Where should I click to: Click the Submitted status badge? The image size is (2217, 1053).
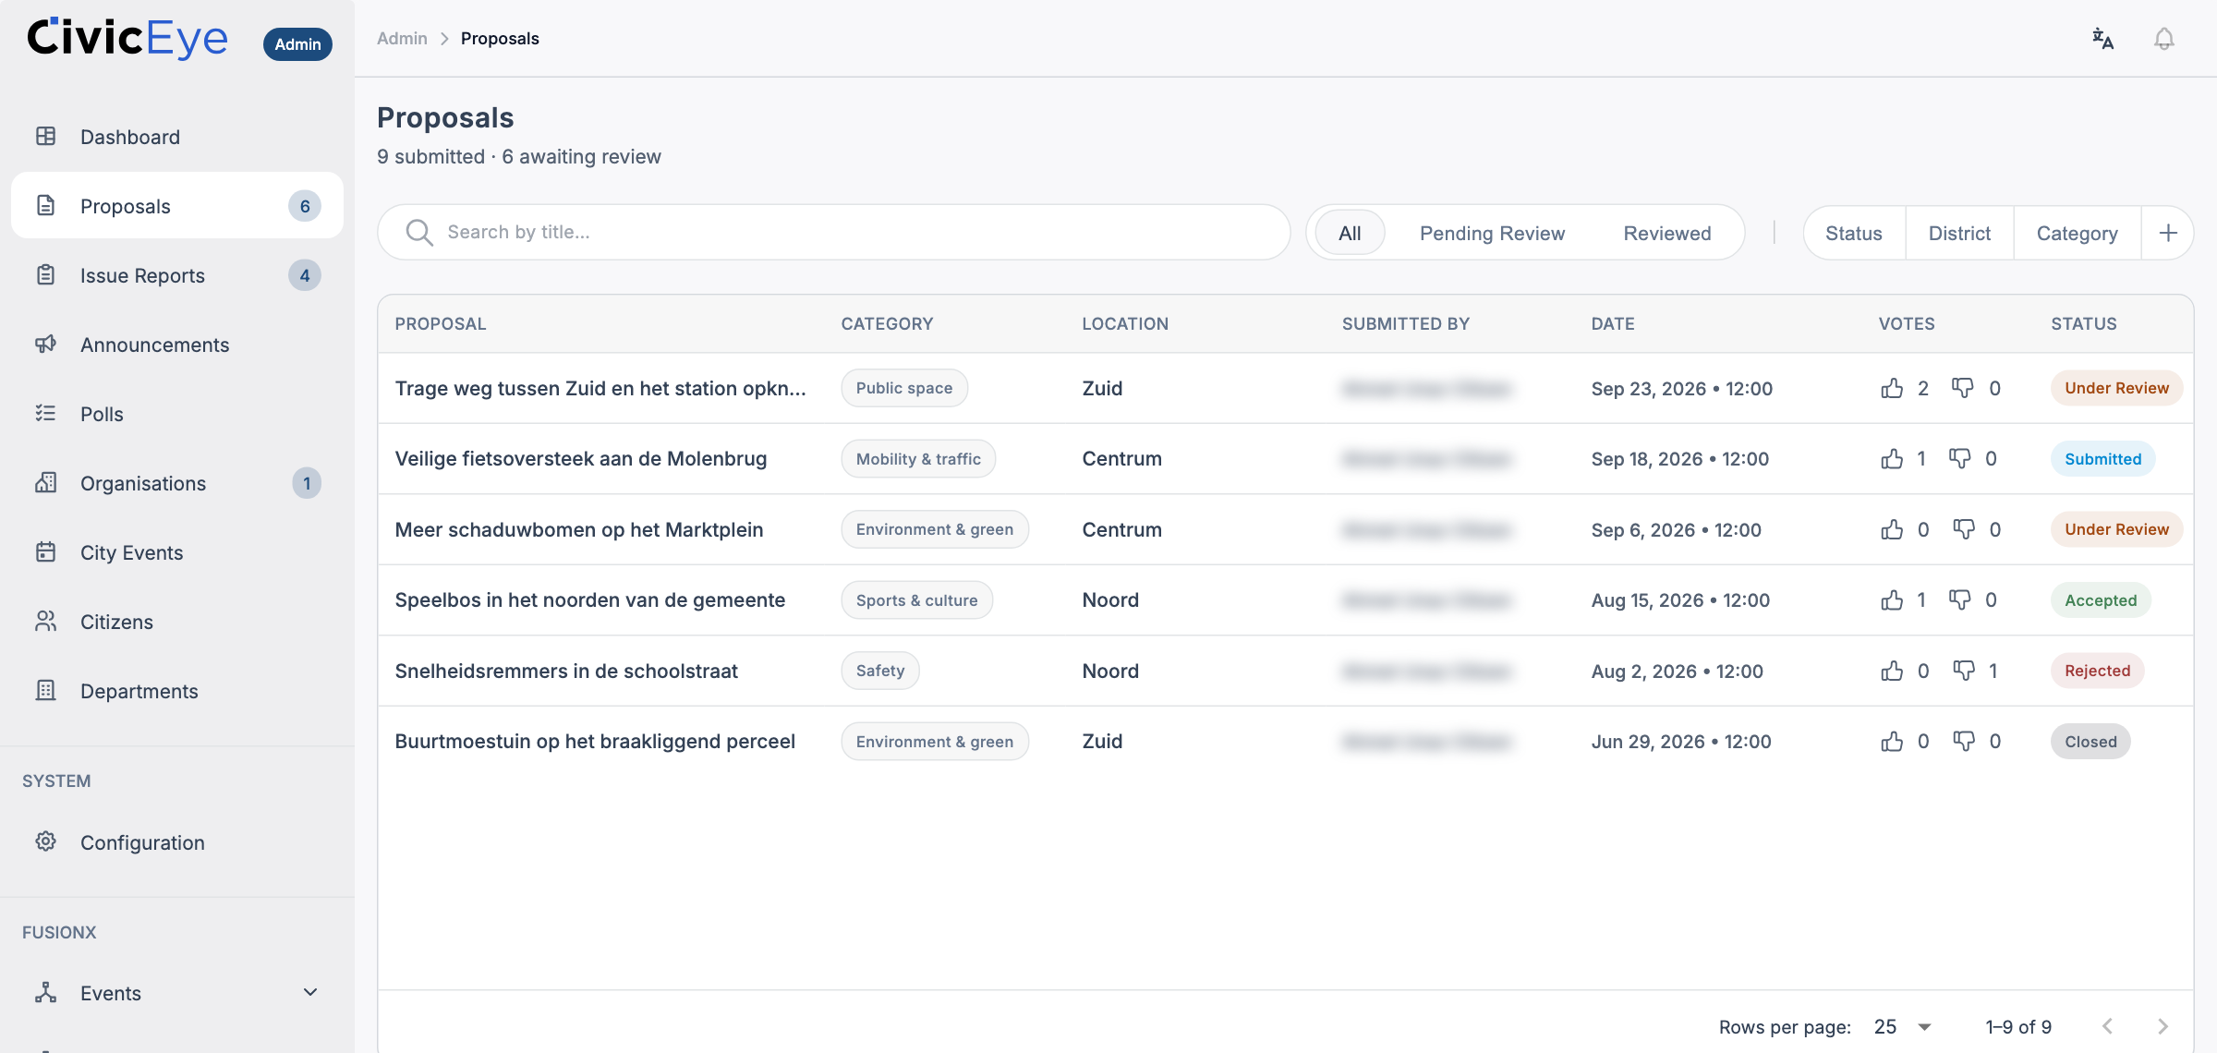pos(2102,459)
